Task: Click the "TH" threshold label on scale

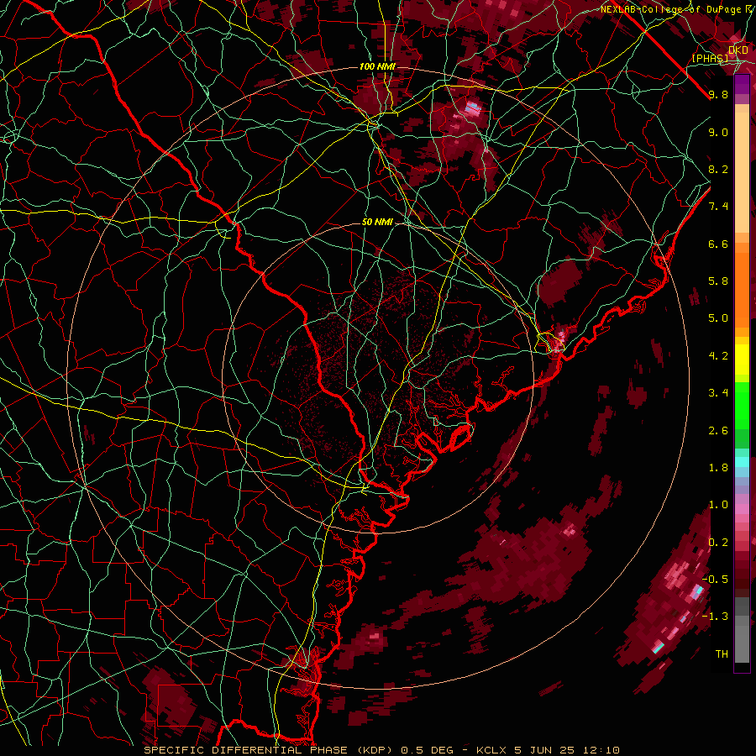Action: point(722,654)
